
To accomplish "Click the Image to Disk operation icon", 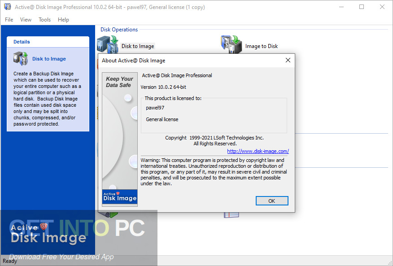I will (x=231, y=44).
